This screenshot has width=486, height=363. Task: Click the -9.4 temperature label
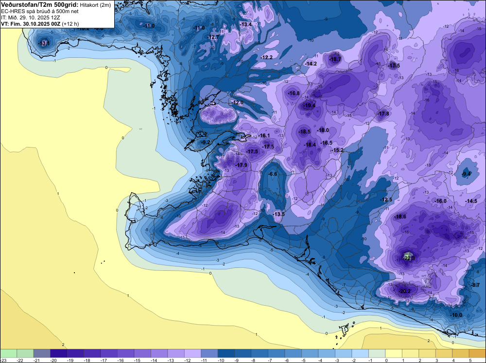click(467, 174)
